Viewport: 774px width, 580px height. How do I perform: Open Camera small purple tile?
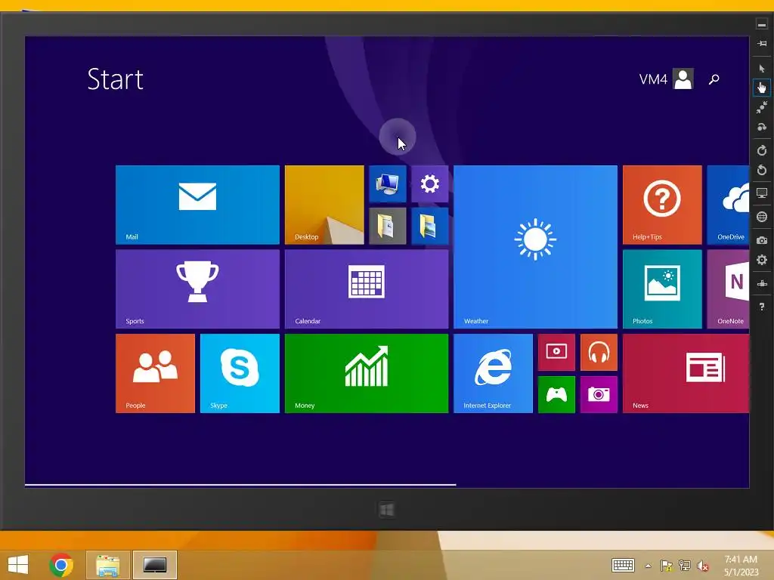599,394
